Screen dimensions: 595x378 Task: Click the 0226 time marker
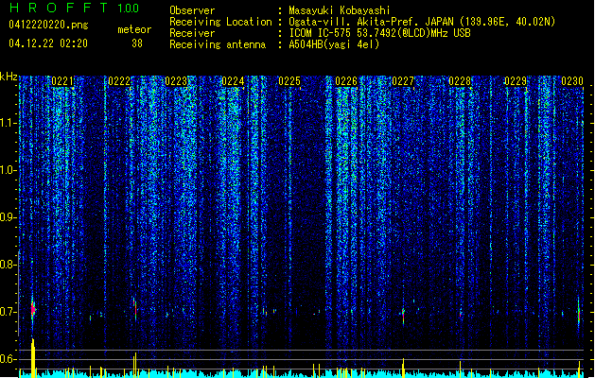click(x=346, y=81)
